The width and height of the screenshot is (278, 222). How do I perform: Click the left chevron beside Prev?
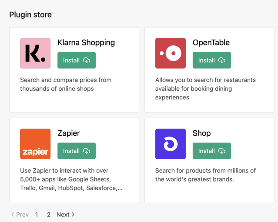(13, 215)
